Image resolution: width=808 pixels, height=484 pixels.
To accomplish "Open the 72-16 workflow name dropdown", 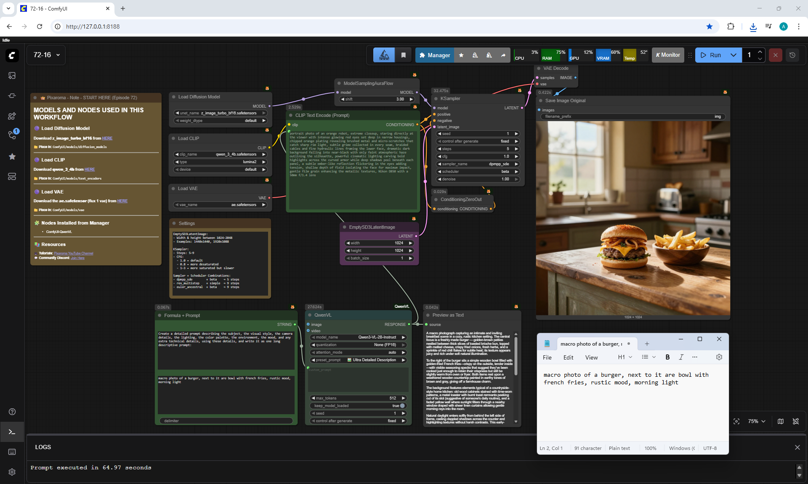I will pos(46,55).
